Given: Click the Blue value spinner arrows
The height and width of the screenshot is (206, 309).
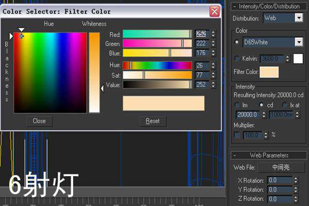Looking at the screenshot, I should point(213,53).
